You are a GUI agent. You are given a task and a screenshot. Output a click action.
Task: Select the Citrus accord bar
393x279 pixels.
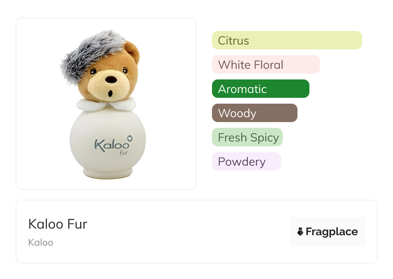tap(287, 40)
